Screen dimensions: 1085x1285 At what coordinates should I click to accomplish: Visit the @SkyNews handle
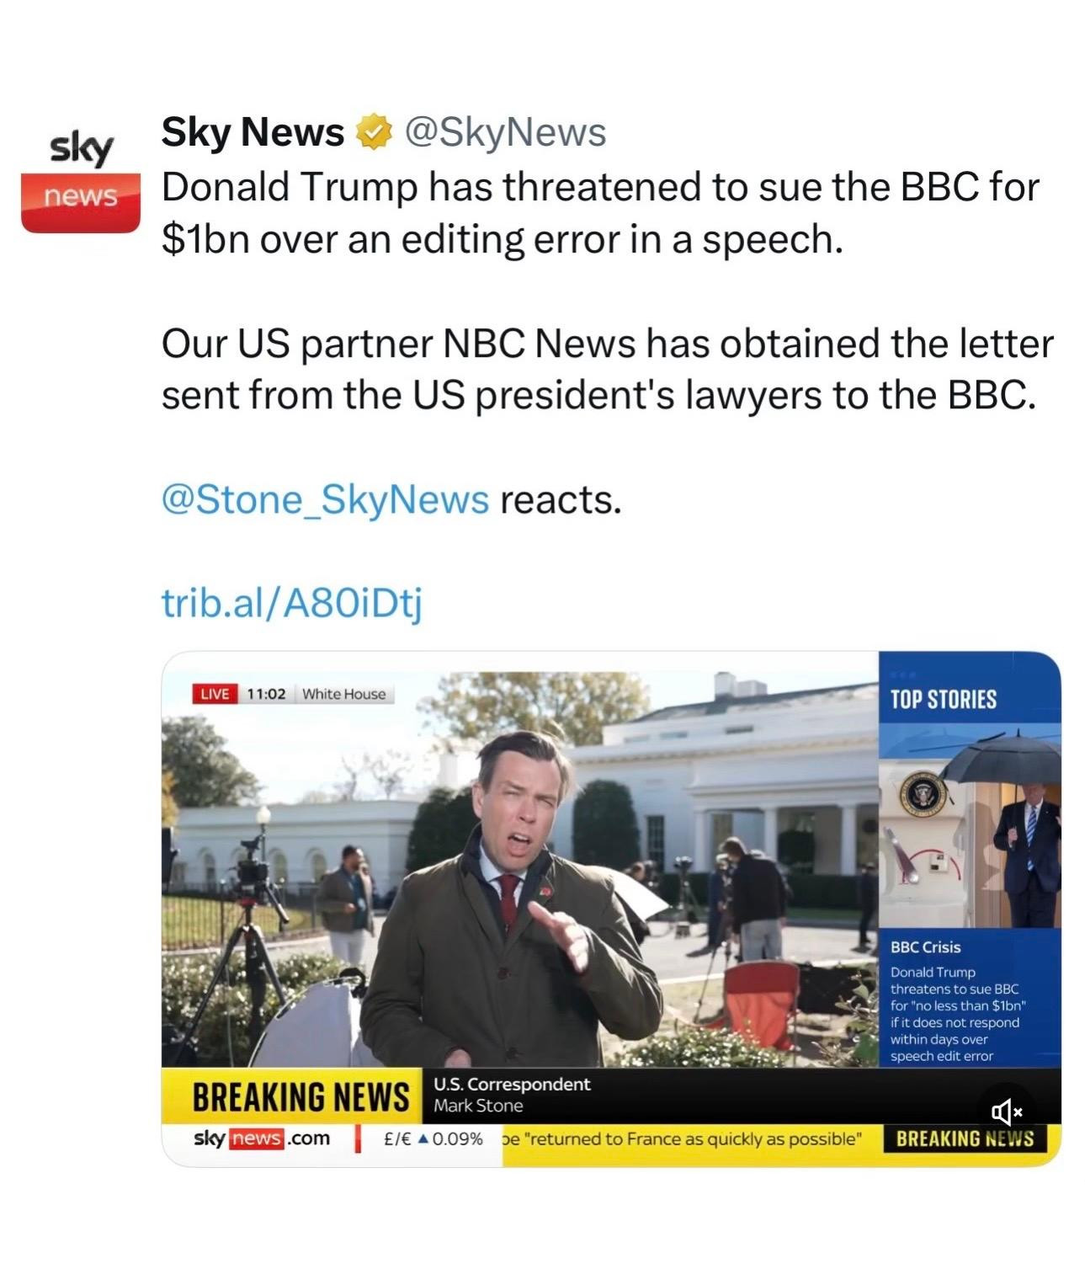pos(505,132)
